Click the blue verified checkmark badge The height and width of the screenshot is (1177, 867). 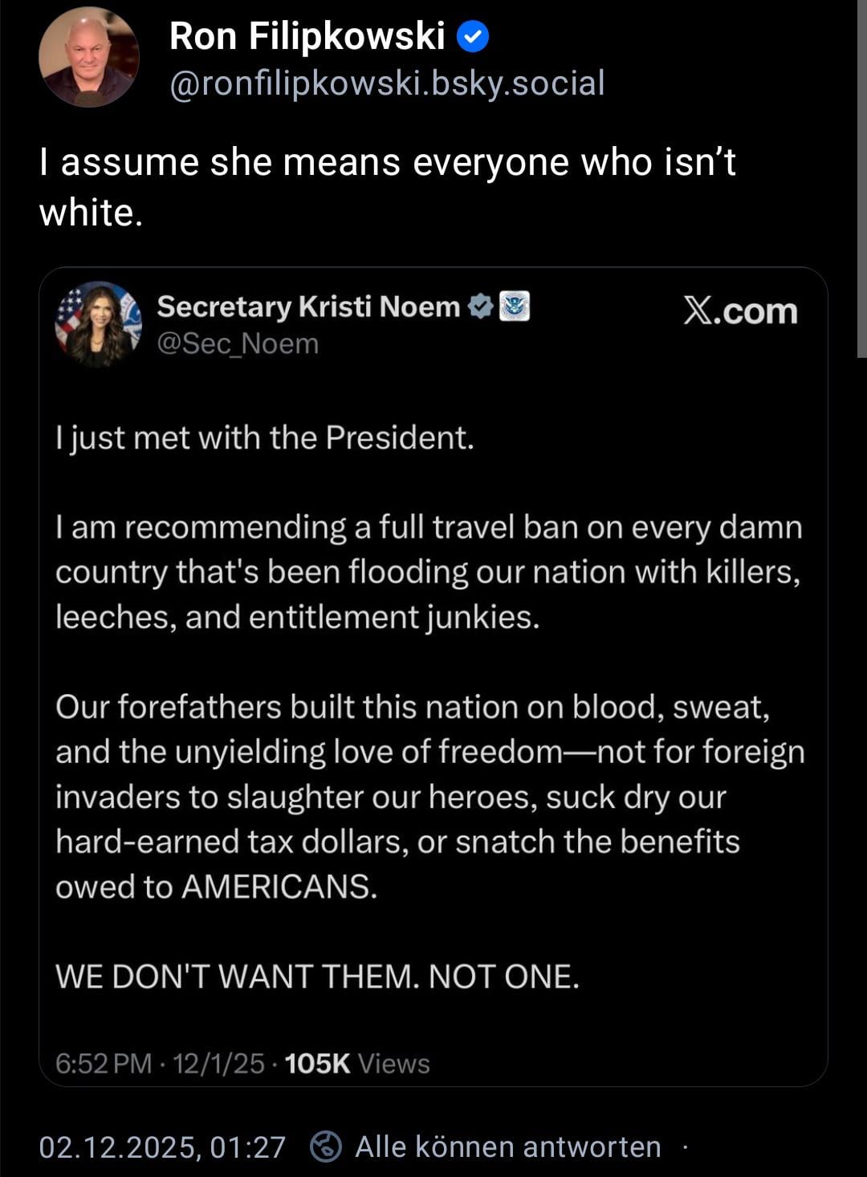point(473,37)
